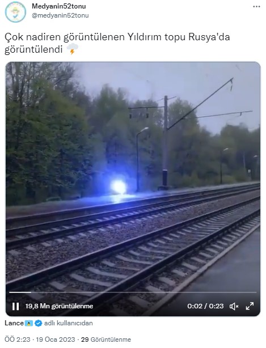Open the Medyanin52tonu profile avatar
The height and width of the screenshot is (348, 266).
point(15,12)
